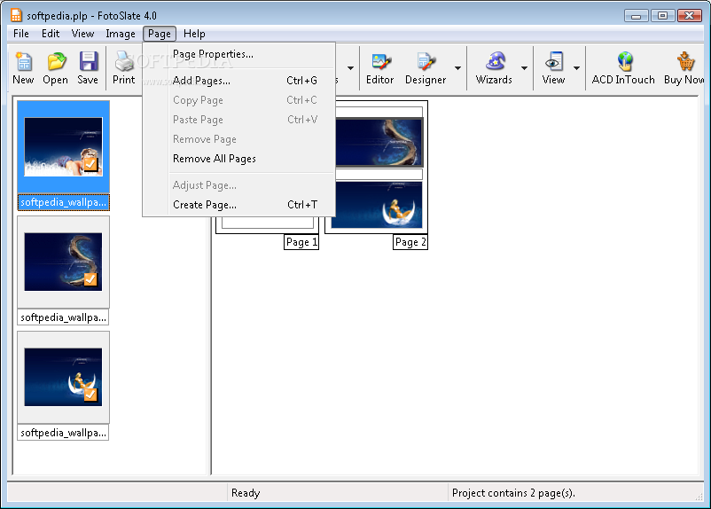
Task: Expand the View dropdown arrow
Action: coord(576,68)
